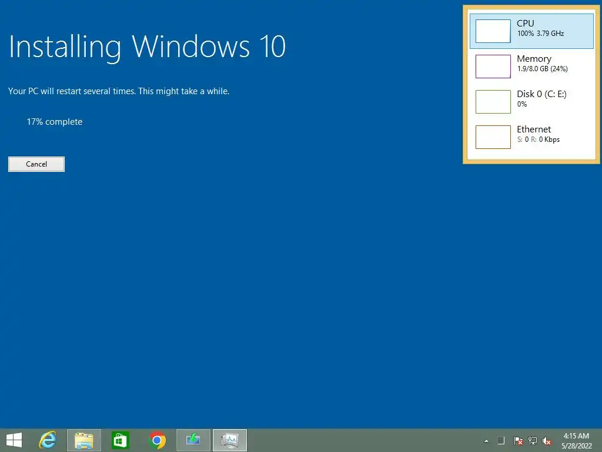
Task: Open Action Center flag icon
Action: pos(519,440)
